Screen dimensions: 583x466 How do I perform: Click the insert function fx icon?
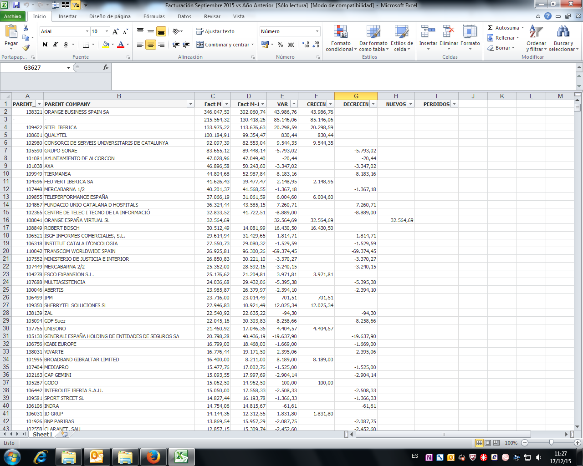click(x=106, y=67)
